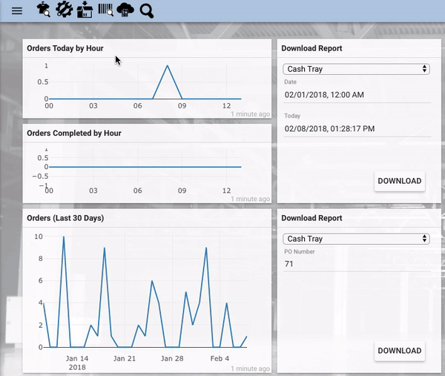The image size is (445, 376).
Task: Click the 'Date' field label
Action: point(290,82)
